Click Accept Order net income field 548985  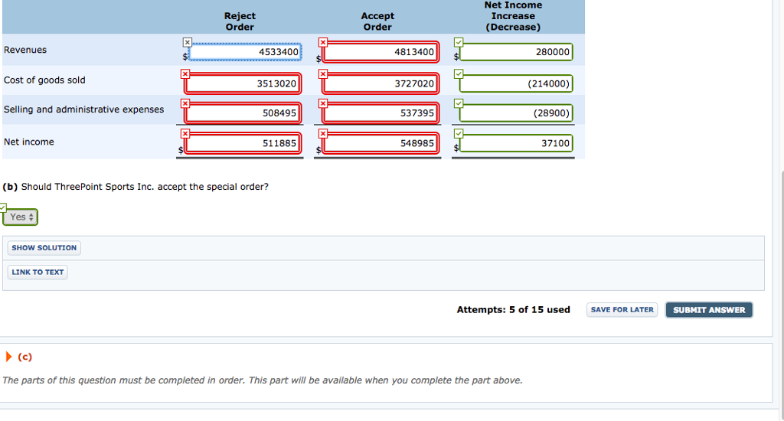click(x=381, y=143)
